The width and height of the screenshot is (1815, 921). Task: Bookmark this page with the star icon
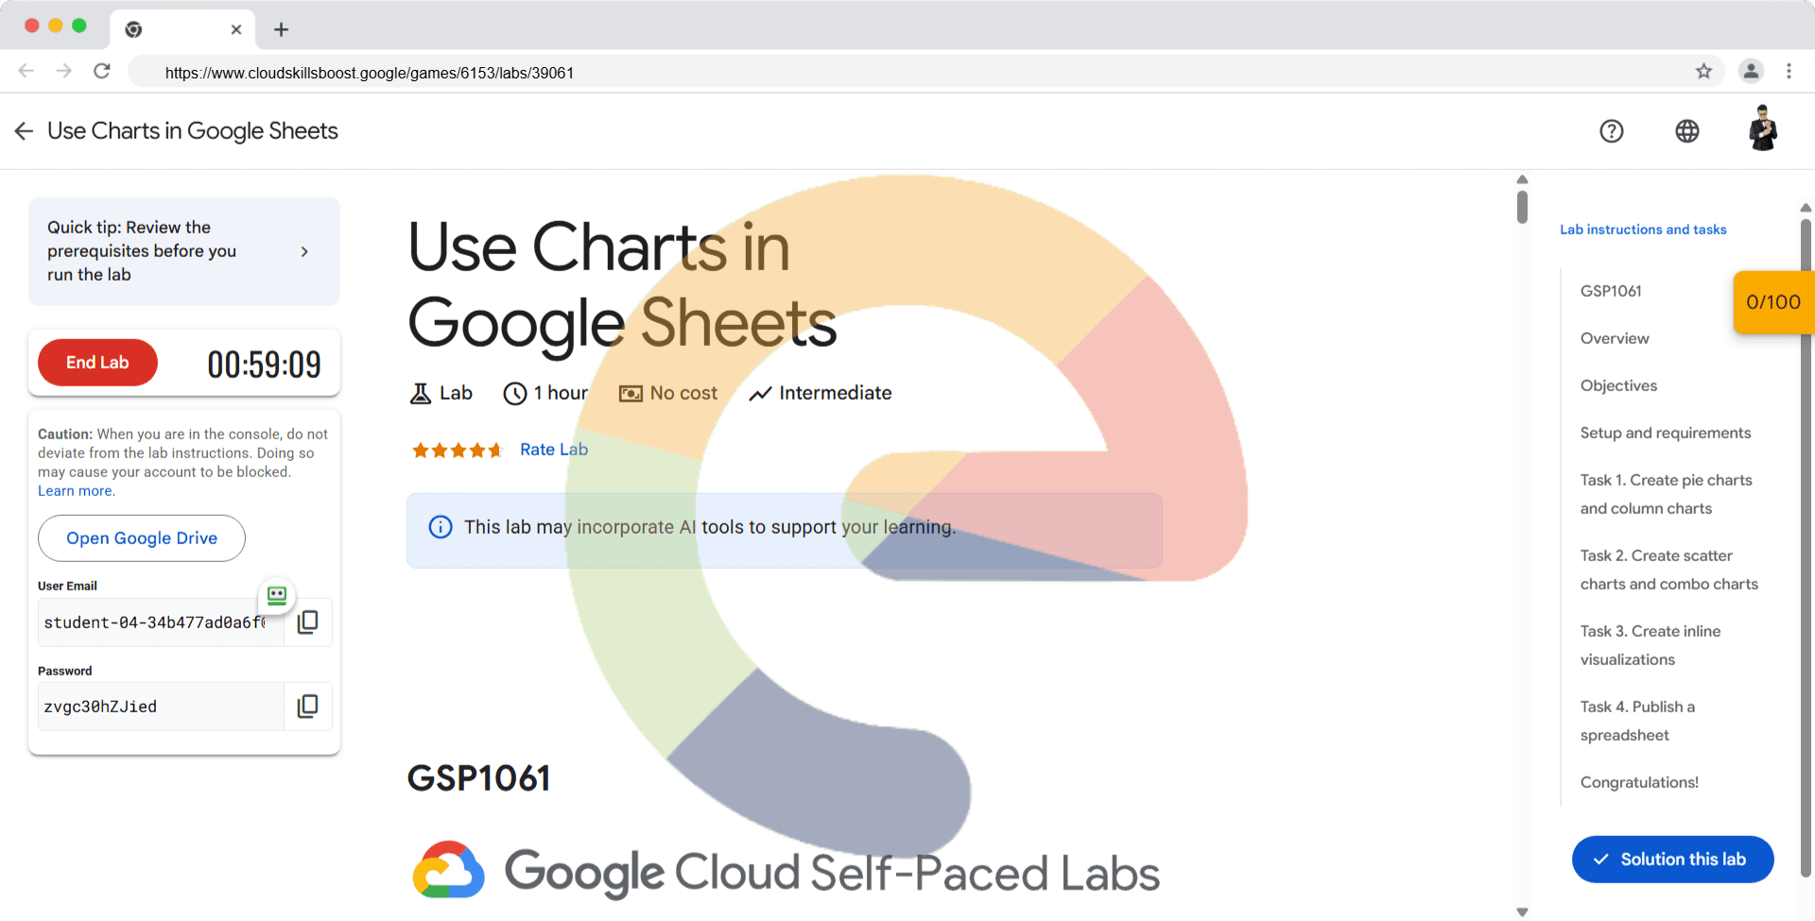(x=1703, y=72)
